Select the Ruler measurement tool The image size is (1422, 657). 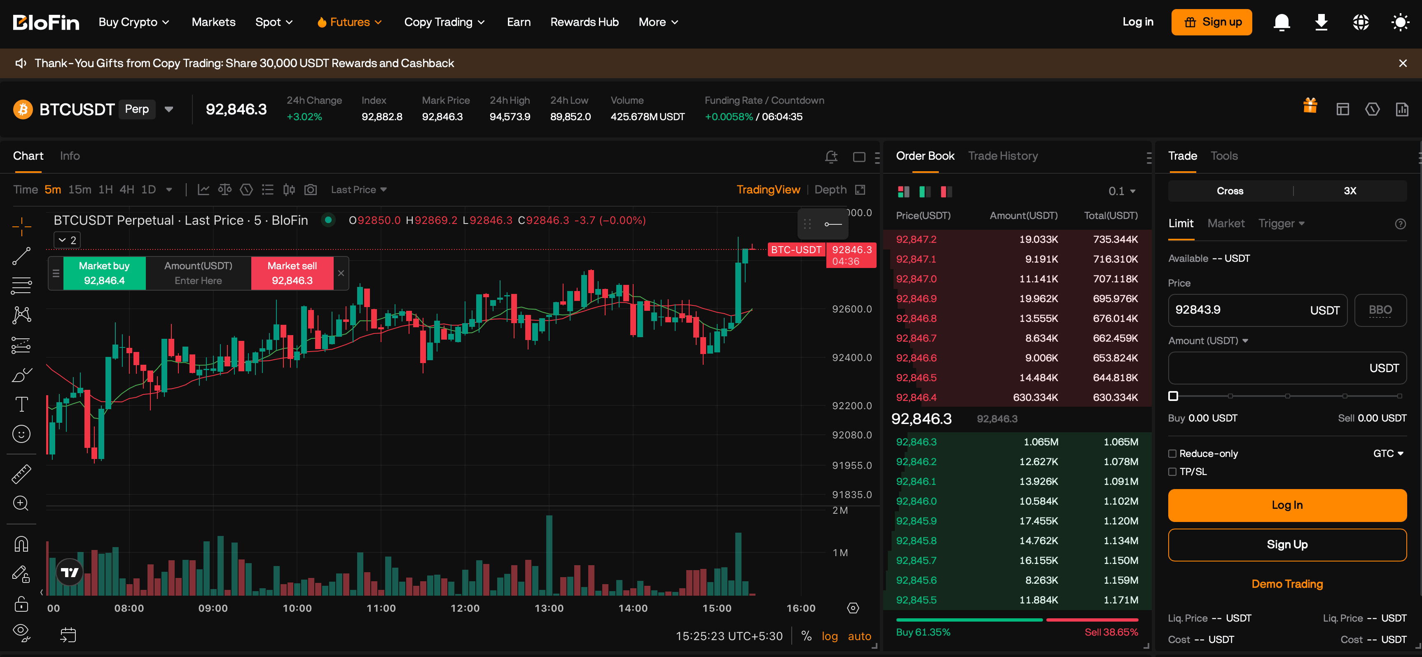(x=21, y=473)
